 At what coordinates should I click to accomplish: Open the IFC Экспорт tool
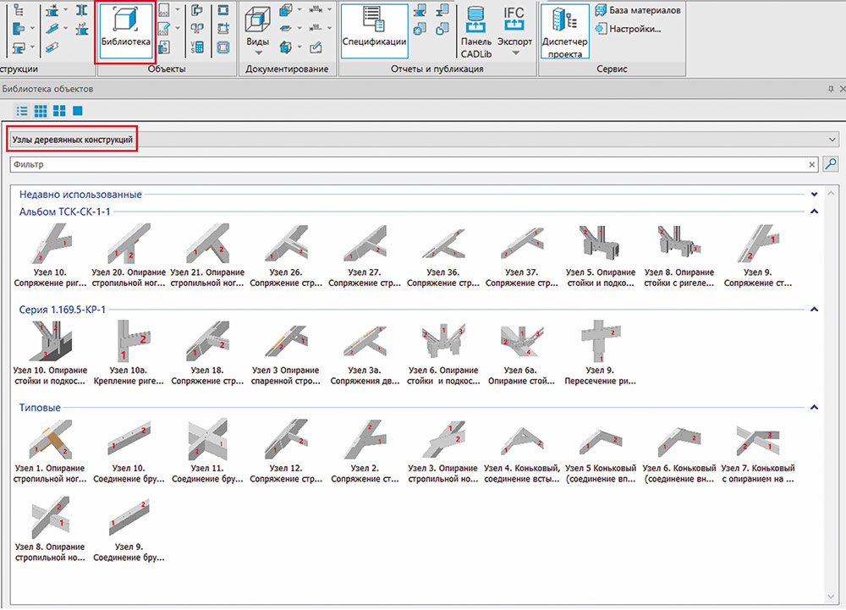514,30
